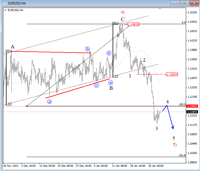Click the black wave label 1
Image resolution: width=200 pixels, height=171 pixels.
(130, 76)
